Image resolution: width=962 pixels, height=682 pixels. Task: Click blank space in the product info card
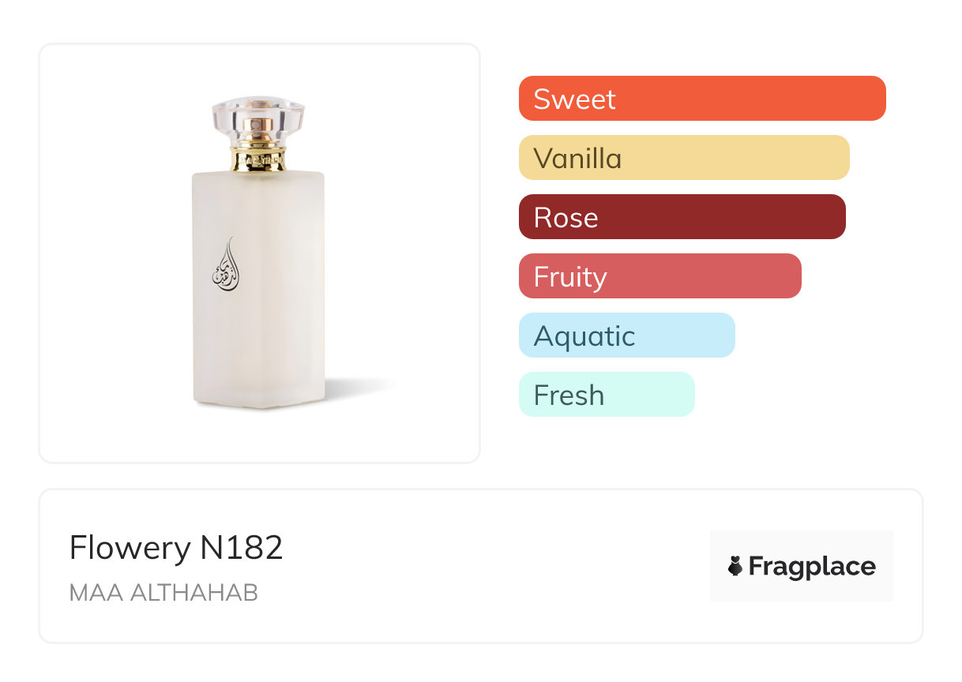(490, 568)
